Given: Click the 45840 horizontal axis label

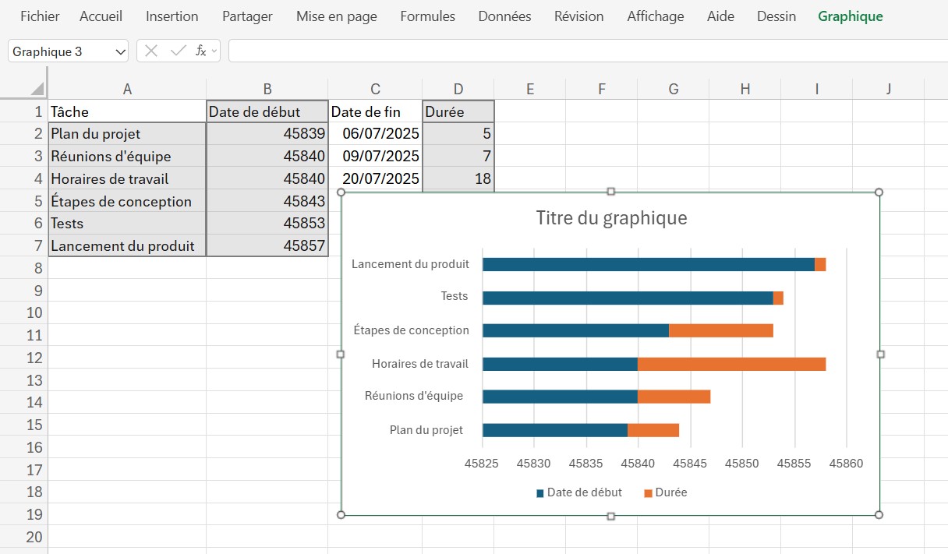Looking at the screenshot, I should (638, 463).
